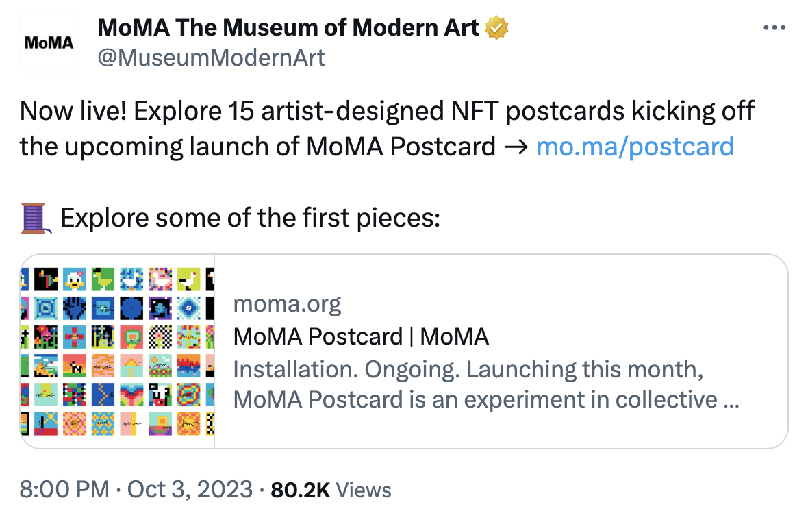
Task: Select the postcard collage preview image
Action: pos(116,351)
